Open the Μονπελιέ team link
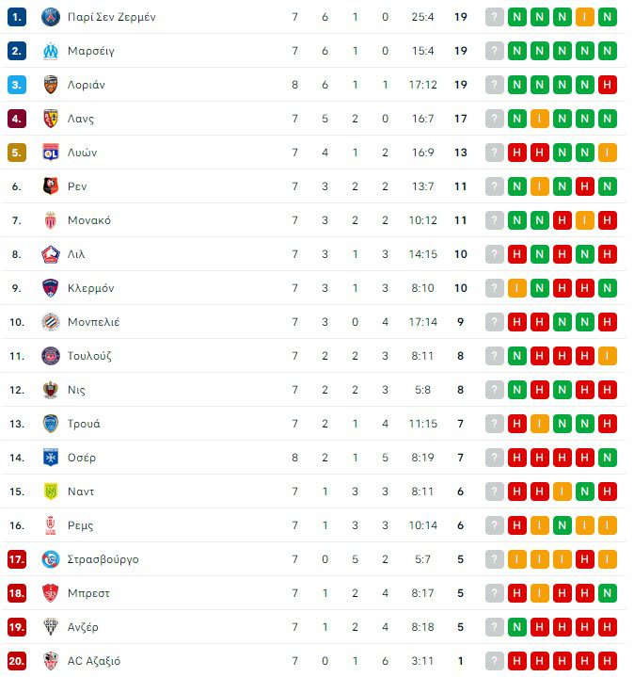The width and height of the screenshot is (634, 677). [x=93, y=322]
